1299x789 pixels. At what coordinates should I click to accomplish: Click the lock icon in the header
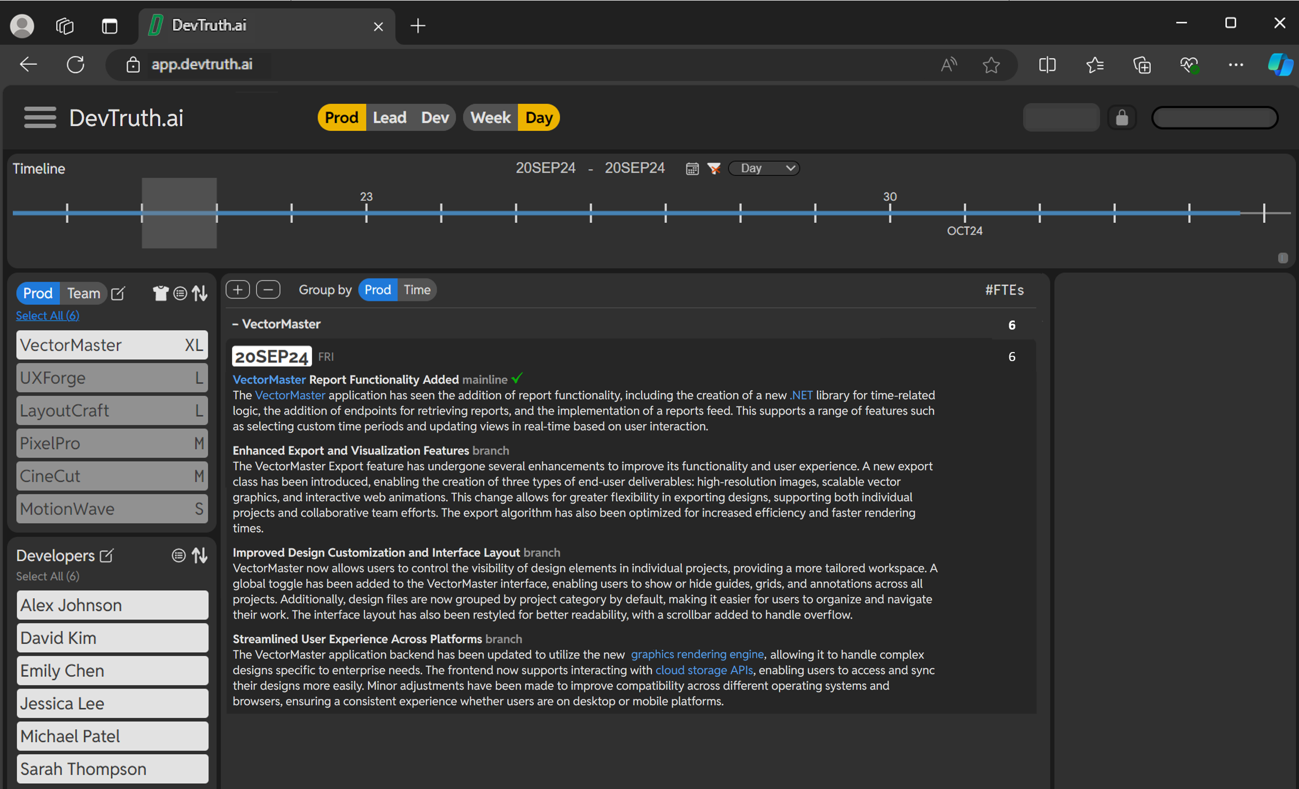pos(1122,118)
